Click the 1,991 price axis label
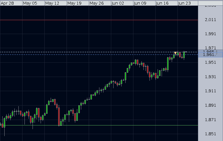The height and width of the screenshot is (141, 223). point(210,34)
